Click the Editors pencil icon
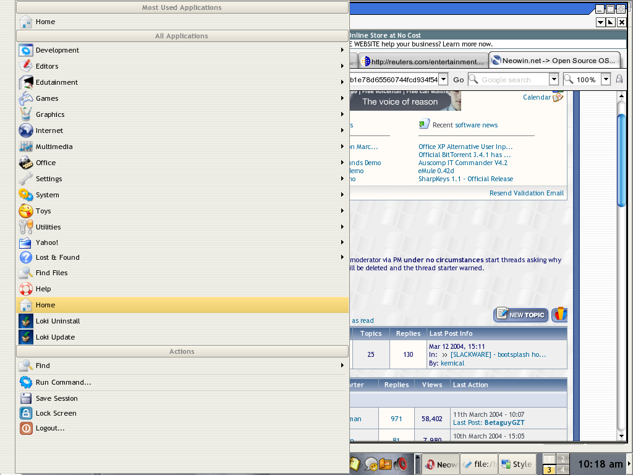 coord(26,66)
